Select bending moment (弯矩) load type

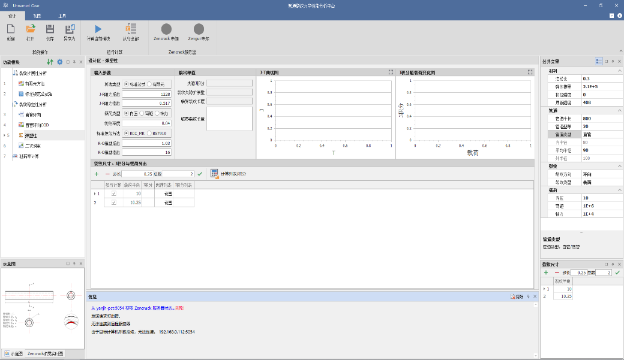tap(142, 113)
